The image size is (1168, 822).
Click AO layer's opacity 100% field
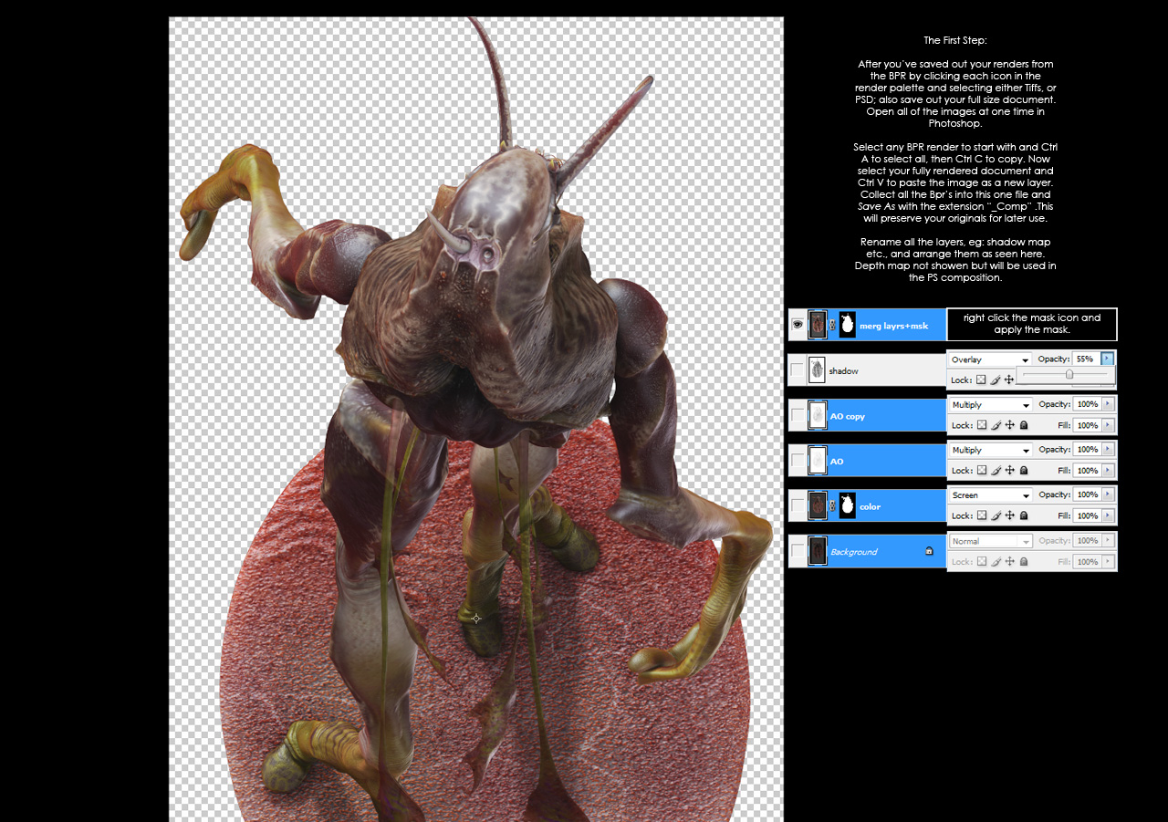point(1086,449)
